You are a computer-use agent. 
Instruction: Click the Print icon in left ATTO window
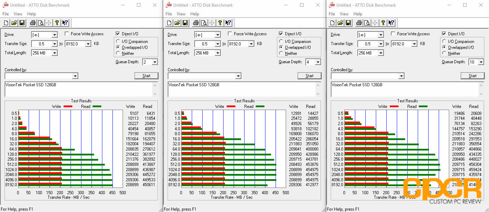[33, 23]
